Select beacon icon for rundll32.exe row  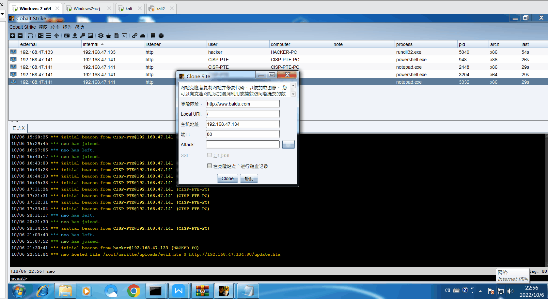(13, 52)
